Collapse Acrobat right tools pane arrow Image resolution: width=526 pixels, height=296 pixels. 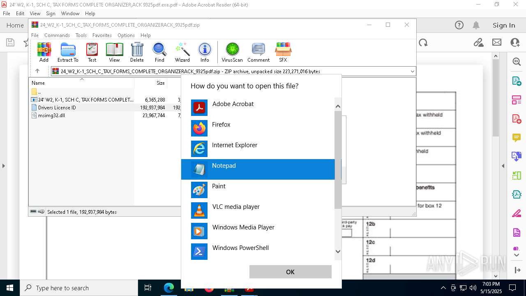point(503,166)
